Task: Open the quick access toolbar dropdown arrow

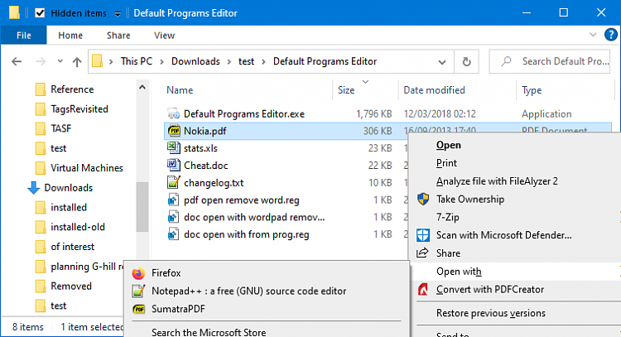Action: pos(117,14)
